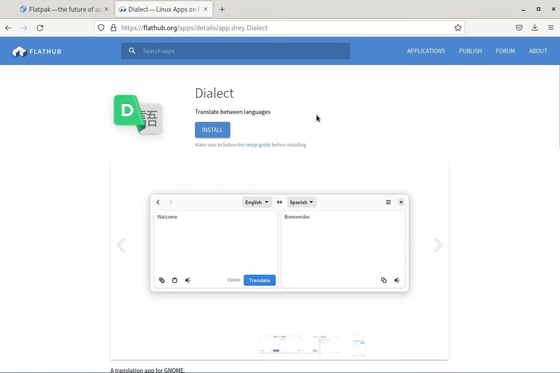Click the search magnifier icon
The width and height of the screenshot is (560, 373).
tap(132, 51)
